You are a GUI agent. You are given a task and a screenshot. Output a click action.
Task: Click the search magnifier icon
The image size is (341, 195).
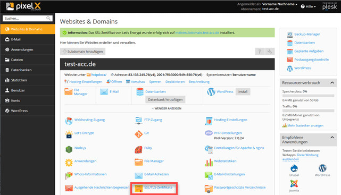[48, 19]
